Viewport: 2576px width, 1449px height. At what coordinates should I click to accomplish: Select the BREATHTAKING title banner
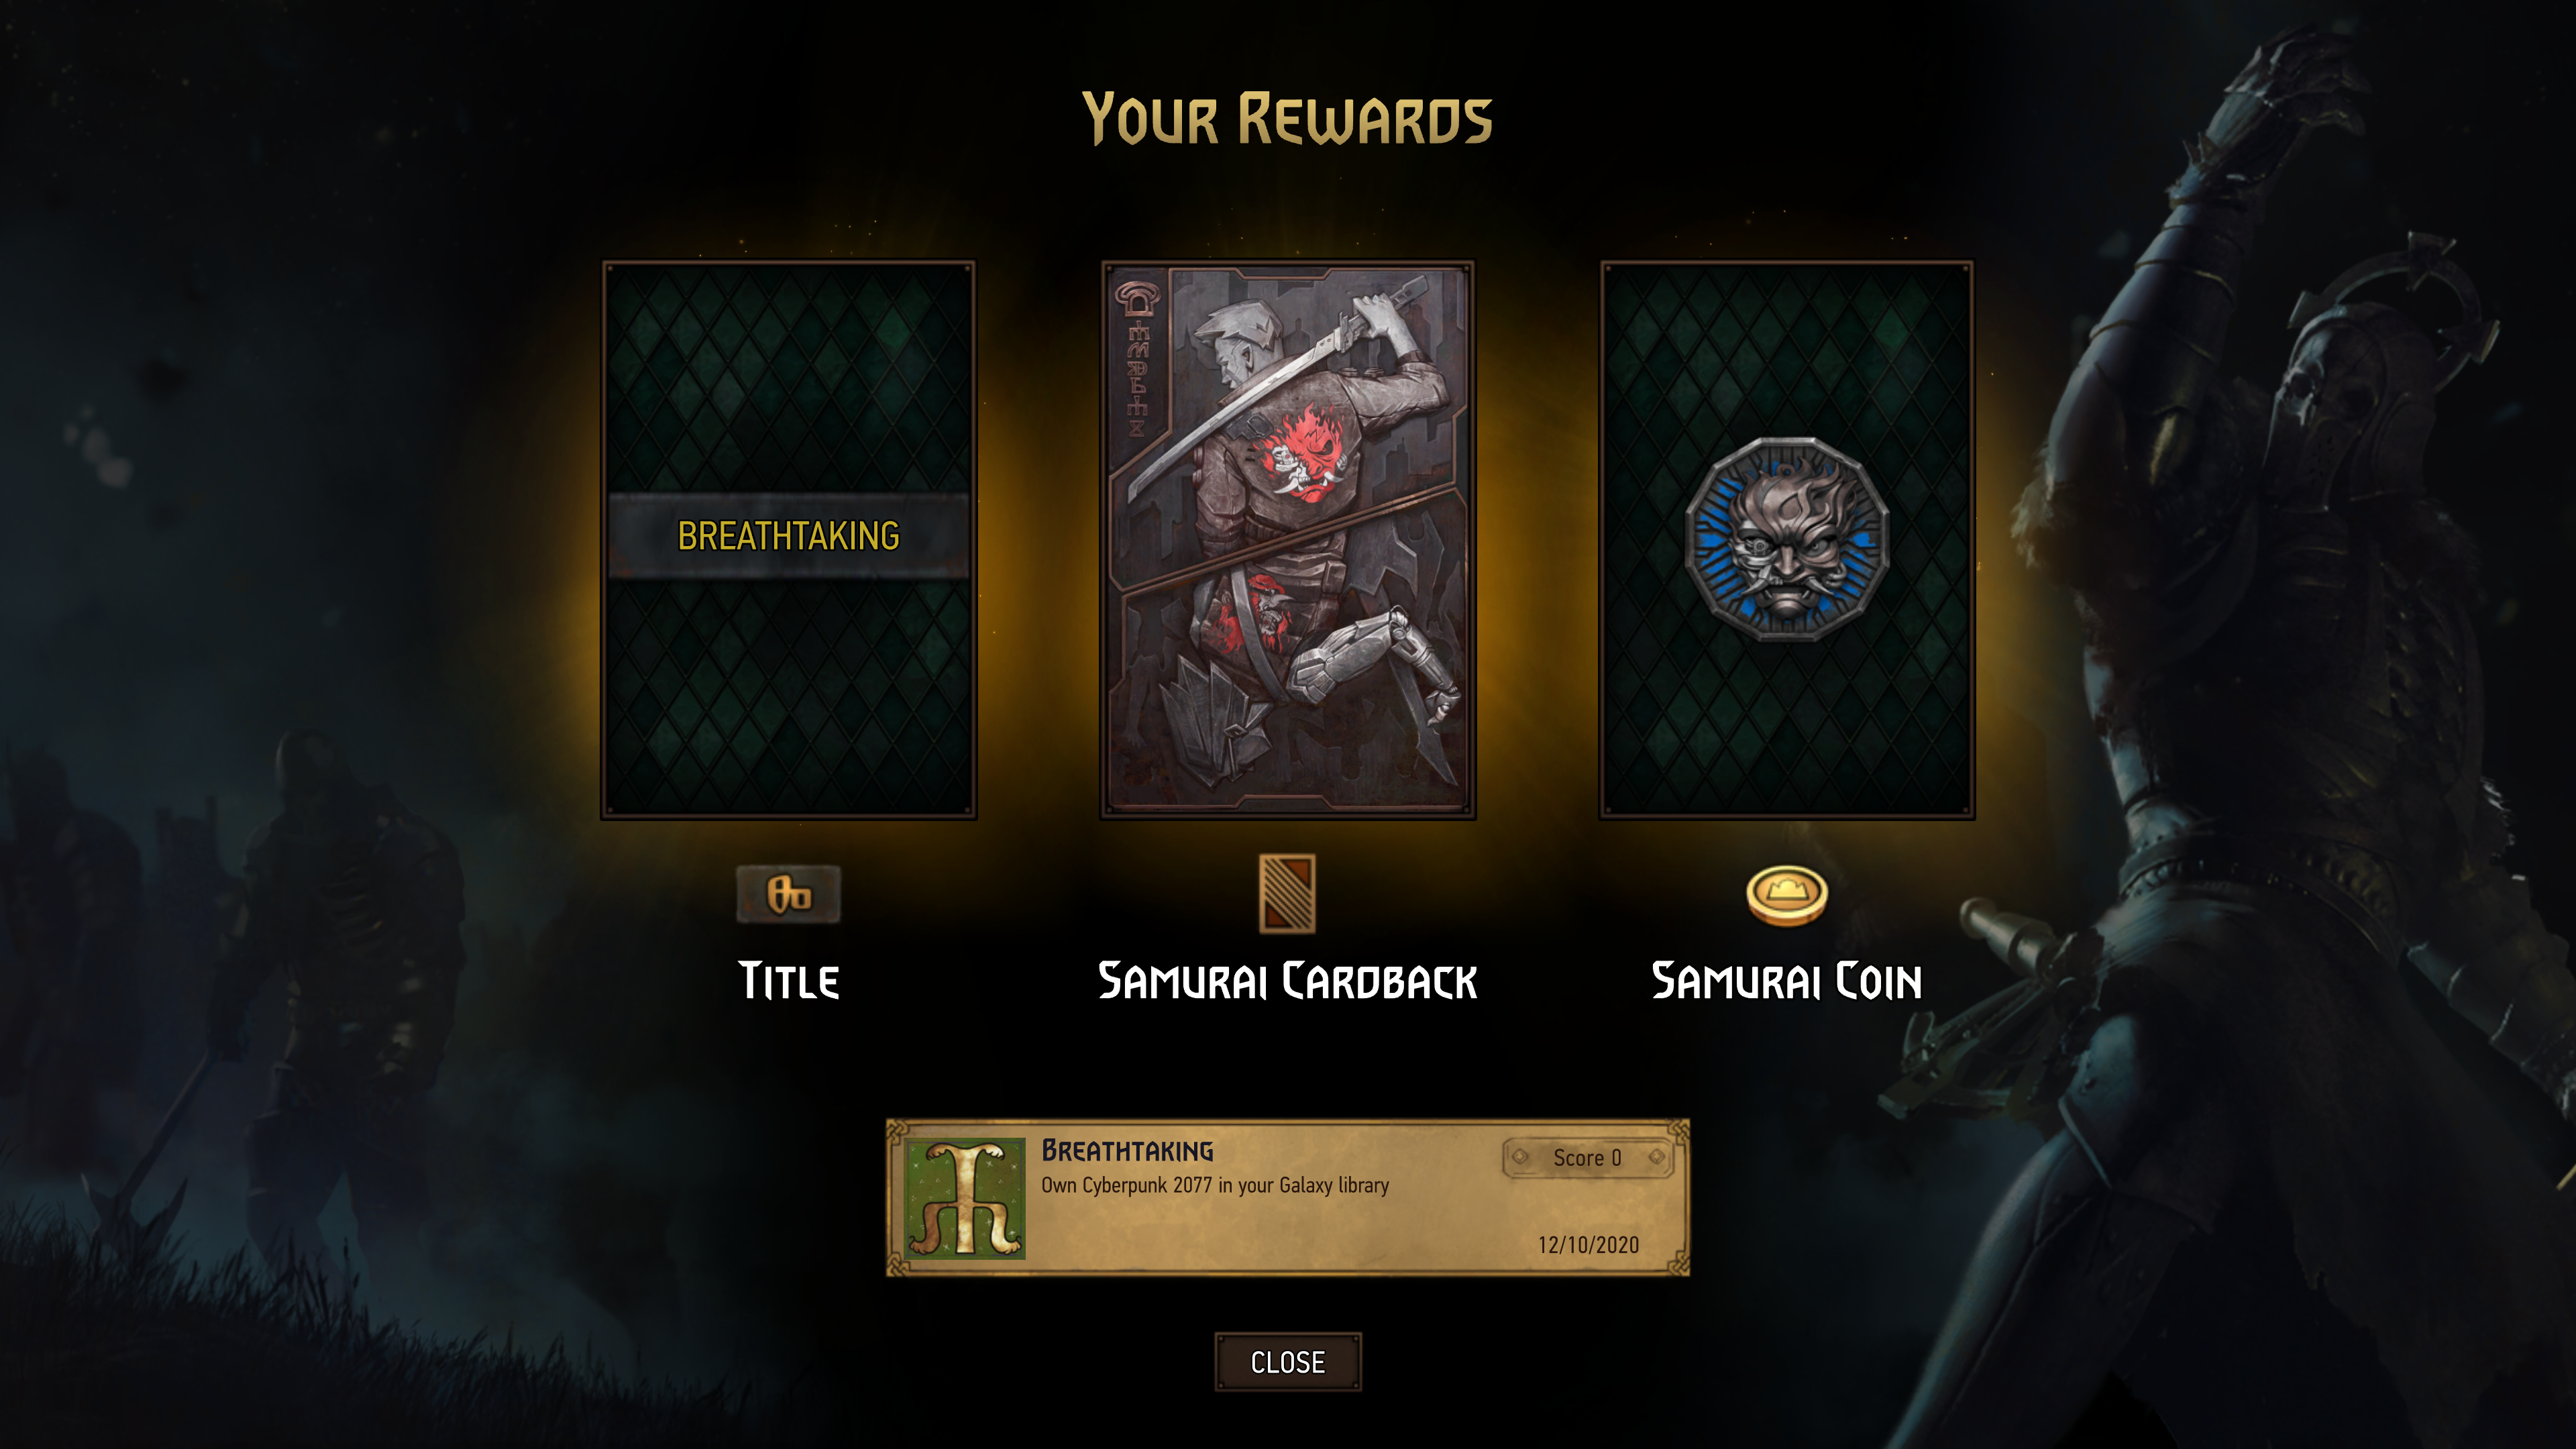[x=788, y=536]
